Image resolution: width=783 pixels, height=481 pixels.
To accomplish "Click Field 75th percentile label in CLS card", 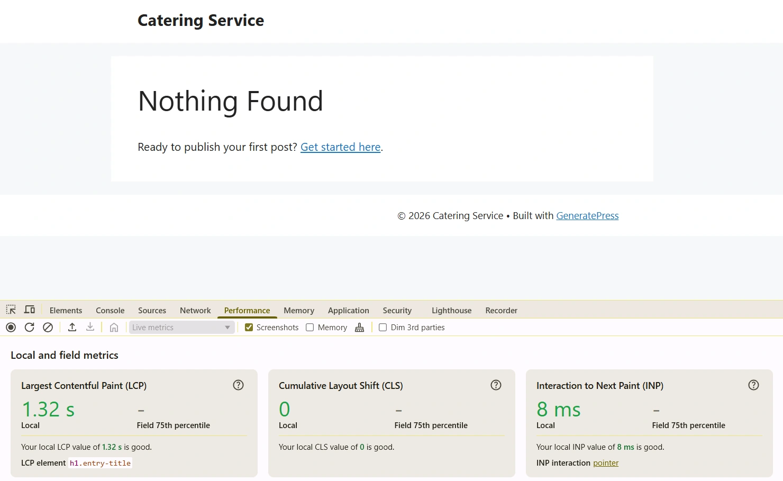I will tap(431, 425).
